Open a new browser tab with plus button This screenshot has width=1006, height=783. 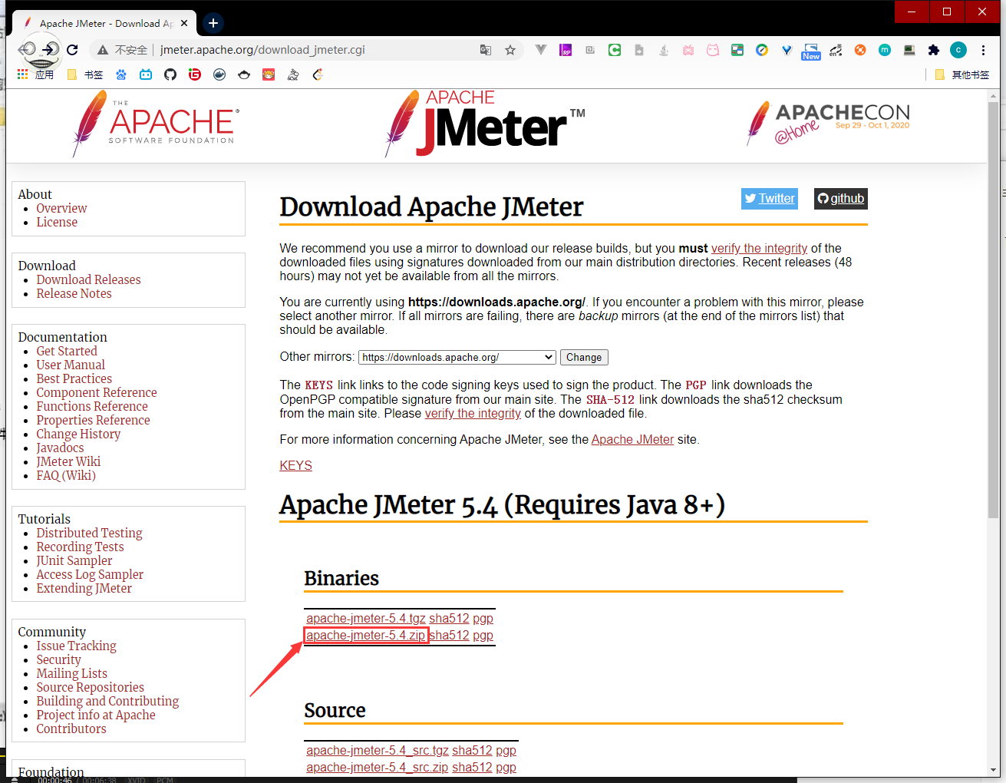(213, 23)
